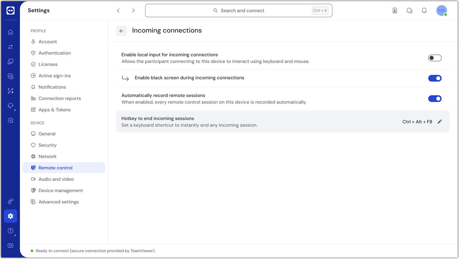The width and height of the screenshot is (459, 259).
Task: Navigate back with the left chevron
Action: click(x=118, y=11)
